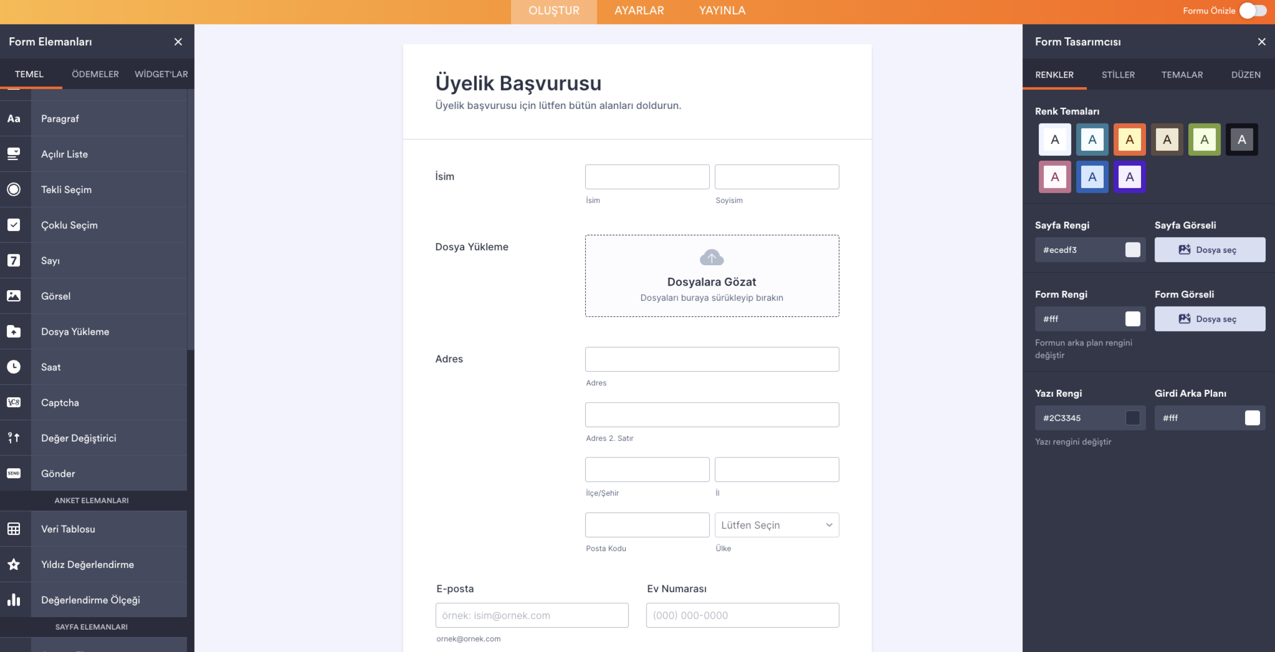Choose the Tekli Seçim radio element icon

pos(14,190)
